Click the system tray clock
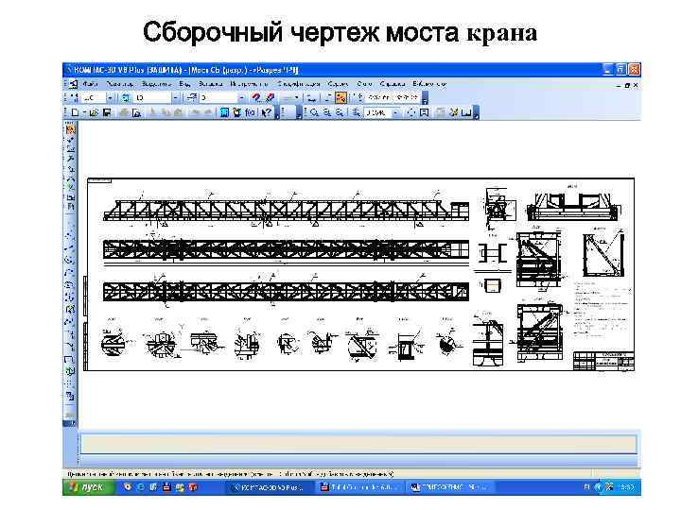 [x=628, y=487]
